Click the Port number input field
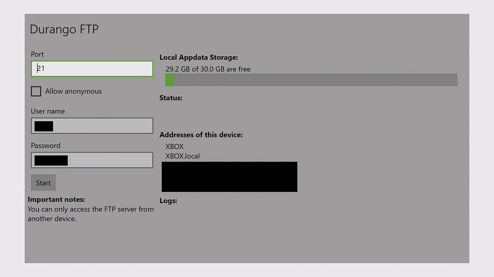 point(92,69)
